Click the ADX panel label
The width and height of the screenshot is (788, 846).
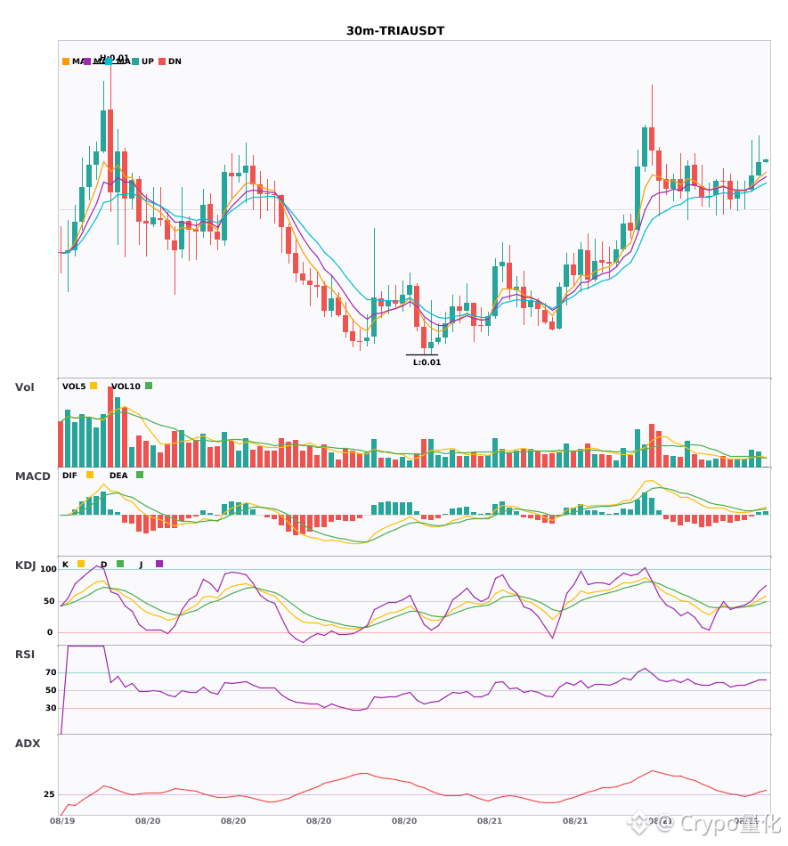pos(28,744)
